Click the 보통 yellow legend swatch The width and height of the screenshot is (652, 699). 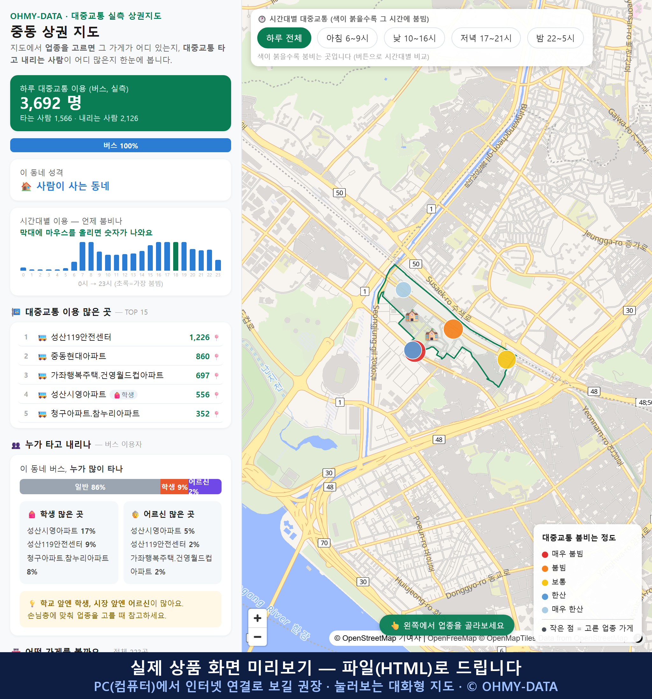tap(545, 583)
